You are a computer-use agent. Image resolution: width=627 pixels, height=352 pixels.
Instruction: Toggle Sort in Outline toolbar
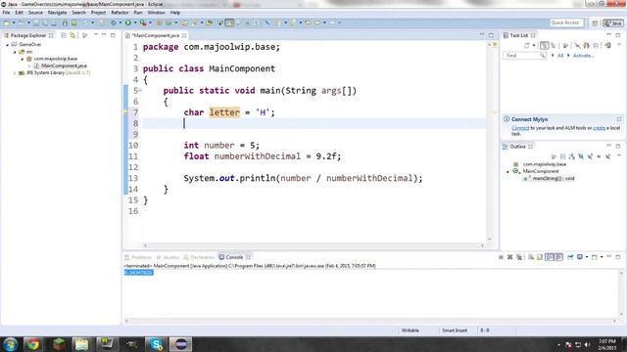coord(572,156)
